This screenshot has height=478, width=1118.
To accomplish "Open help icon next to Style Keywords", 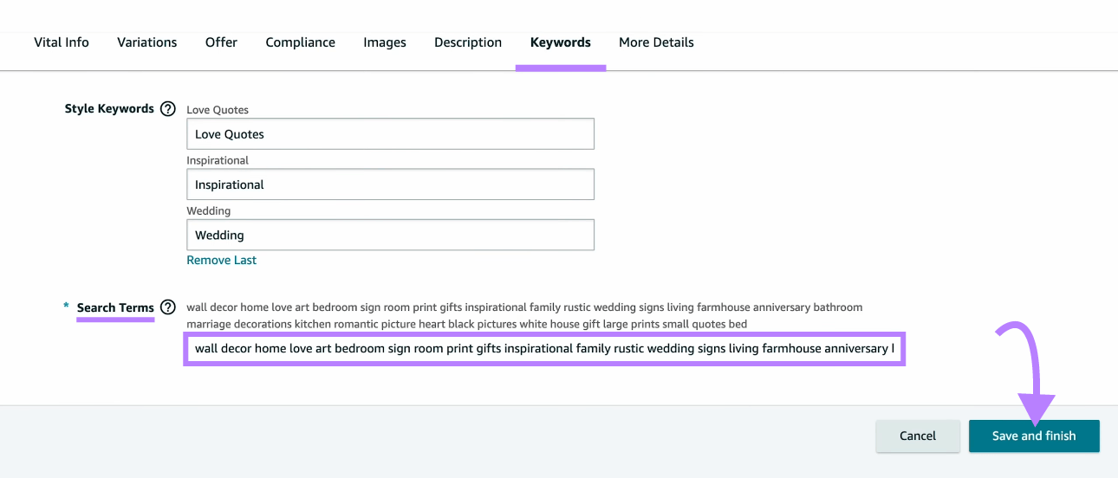I will coord(168,109).
